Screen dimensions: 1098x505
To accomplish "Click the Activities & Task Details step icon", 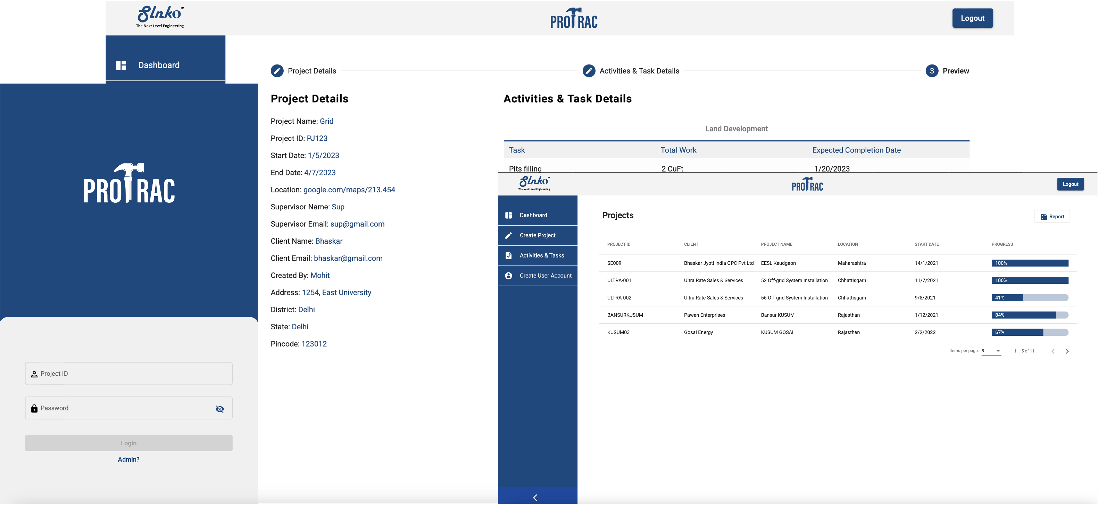I will [589, 71].
